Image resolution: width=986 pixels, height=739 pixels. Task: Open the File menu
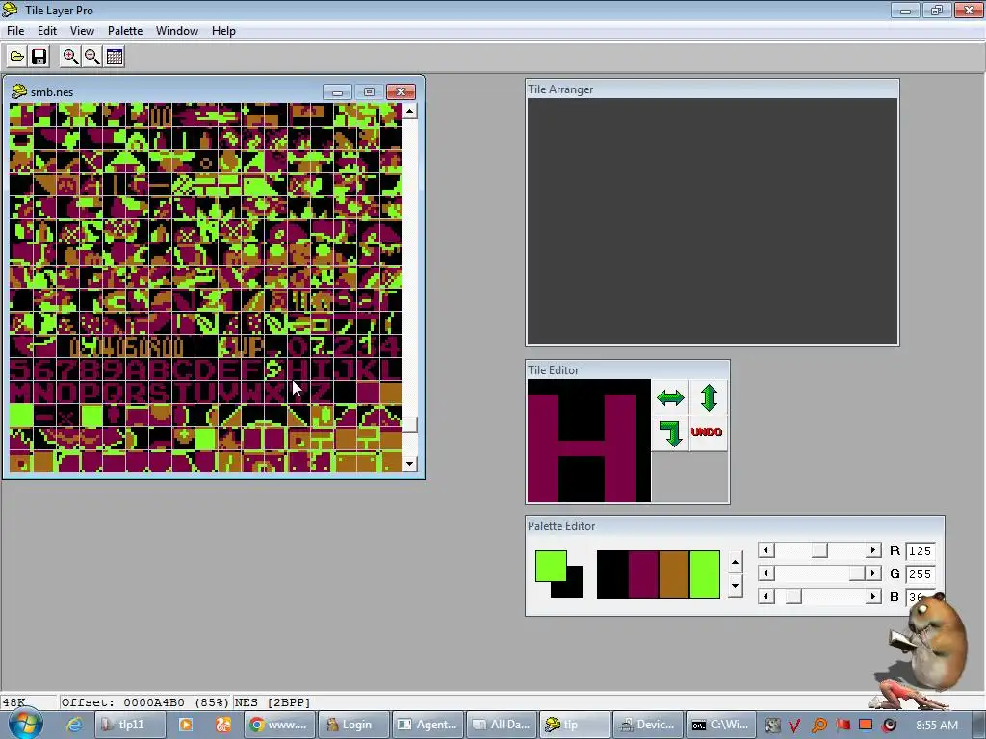[x=15, y=31]
